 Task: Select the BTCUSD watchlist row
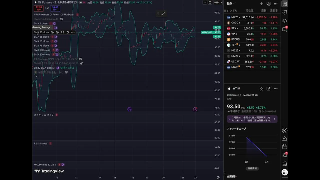[x=252, y=39]
